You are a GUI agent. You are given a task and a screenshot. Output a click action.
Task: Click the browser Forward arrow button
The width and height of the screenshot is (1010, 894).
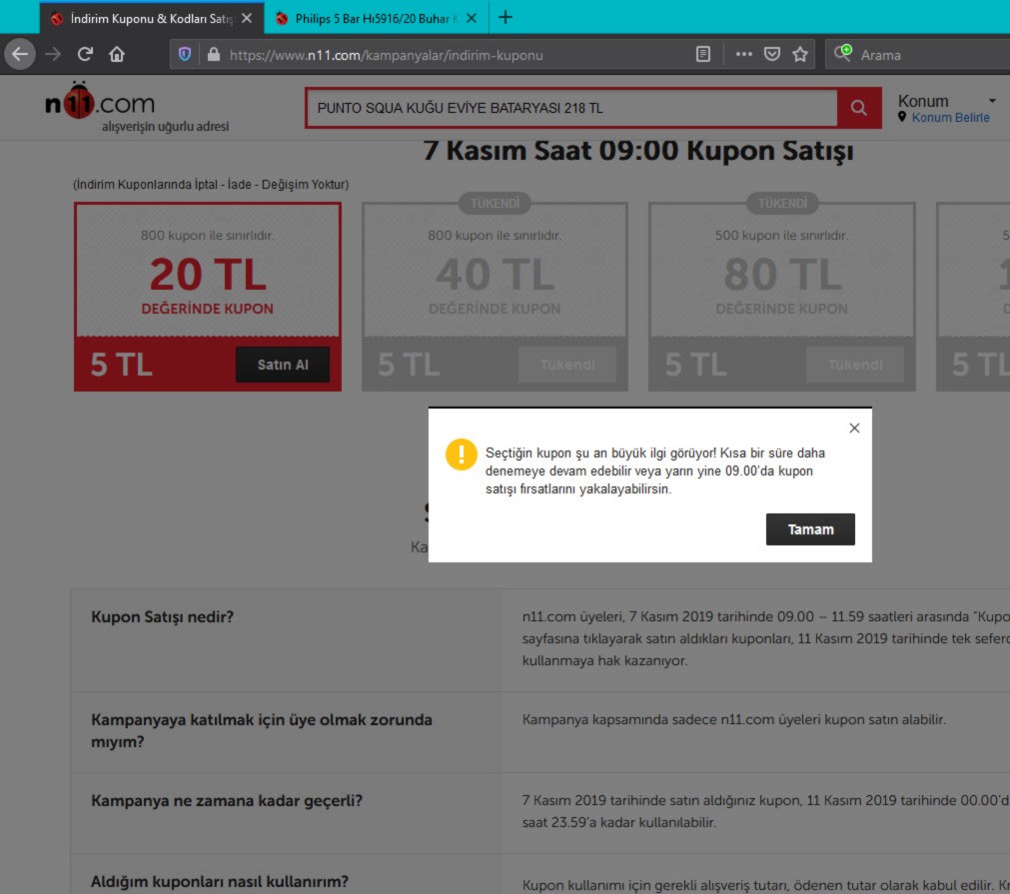53,54
